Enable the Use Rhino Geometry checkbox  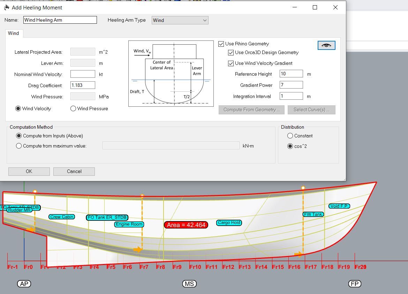point(221,44)
